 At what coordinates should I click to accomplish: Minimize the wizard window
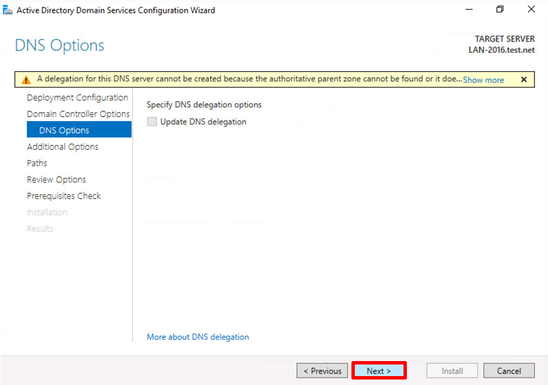[469, 10]
